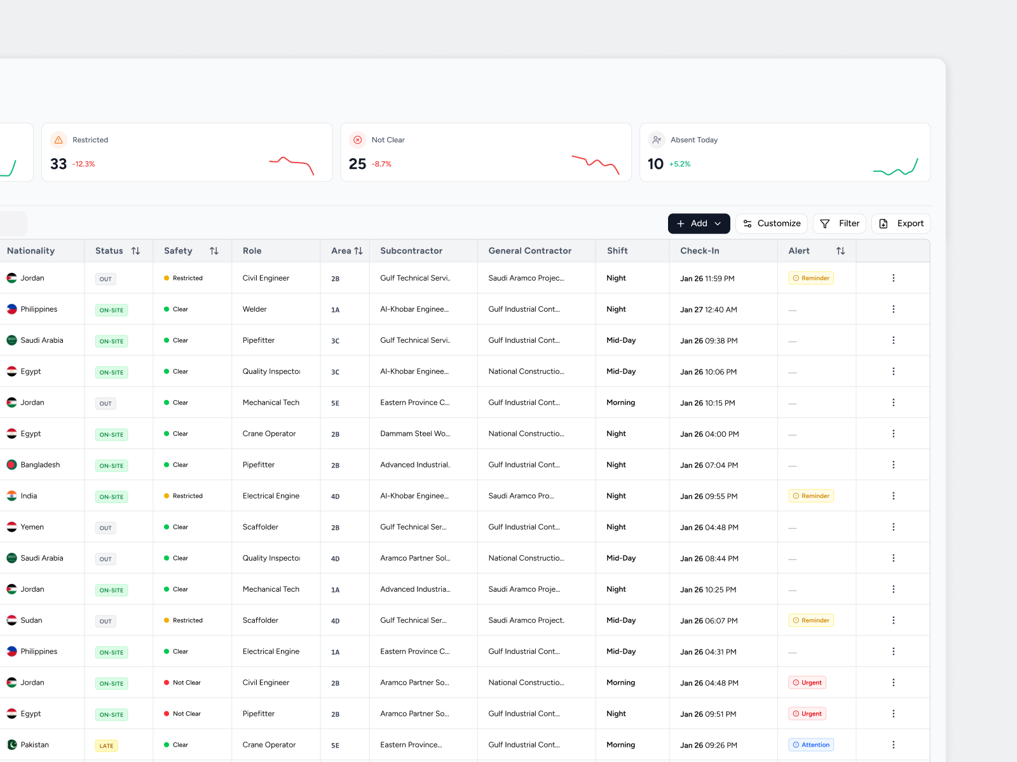Click the Customize button
This screenshot has height=762, width=1017.
(x=771, y=224)
